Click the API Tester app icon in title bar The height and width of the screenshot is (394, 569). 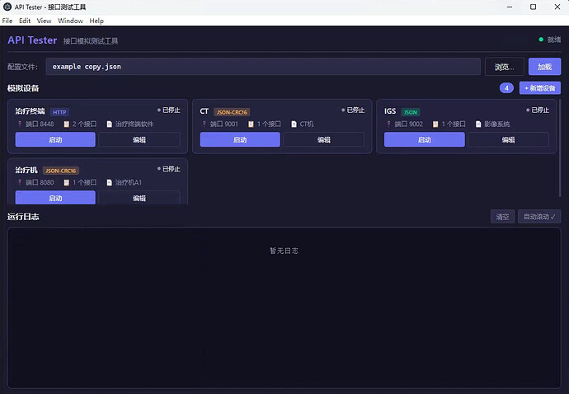point(7,7)
